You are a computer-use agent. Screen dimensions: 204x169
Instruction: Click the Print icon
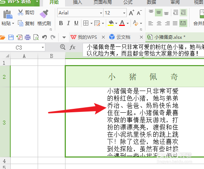pos(27,37)
